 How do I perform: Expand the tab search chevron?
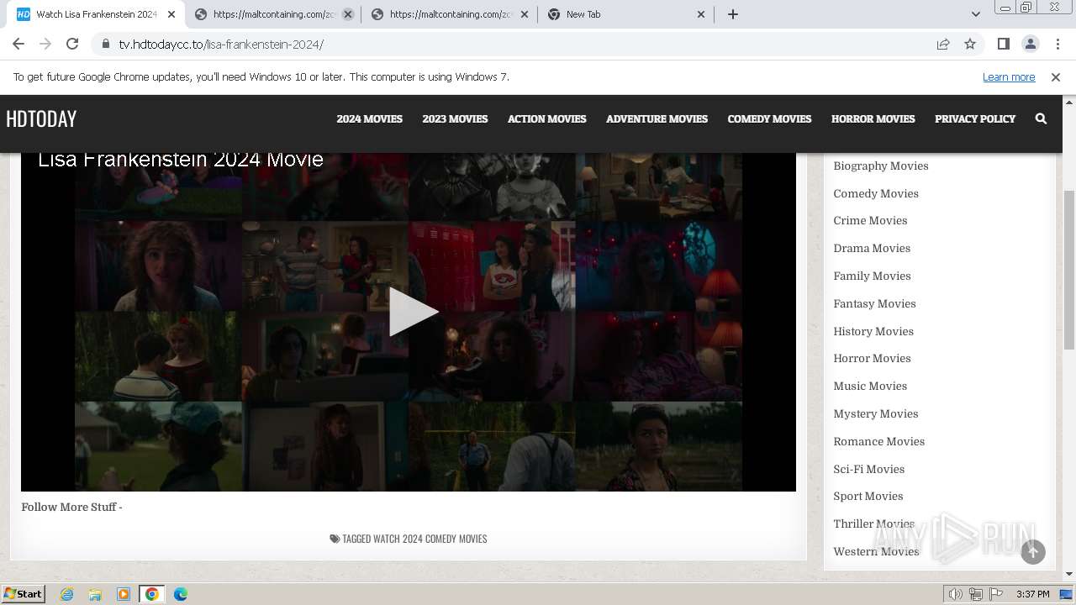(x=975, y=14)
